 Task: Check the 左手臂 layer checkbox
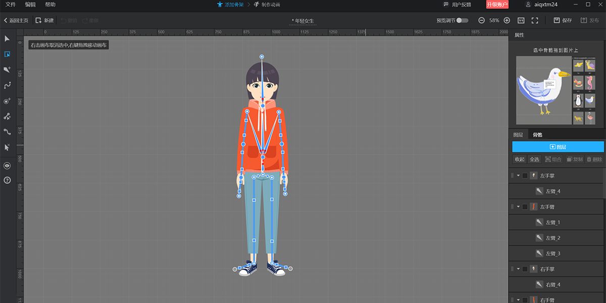pyautogui.click(x=525, y=207)
